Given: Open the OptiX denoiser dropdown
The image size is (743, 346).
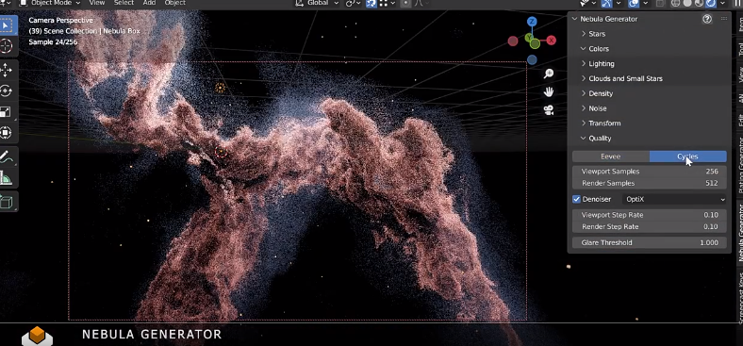Looking at the screenshot, I should pos(674,200).
